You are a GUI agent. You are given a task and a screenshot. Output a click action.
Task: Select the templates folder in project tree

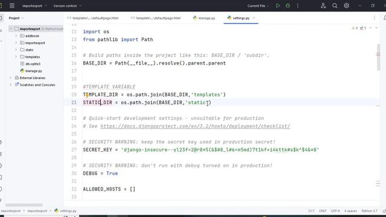(x=33, y=57)
